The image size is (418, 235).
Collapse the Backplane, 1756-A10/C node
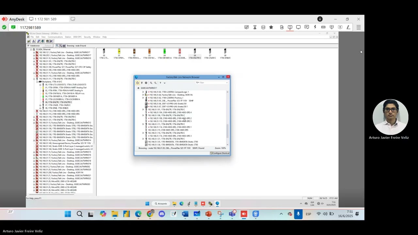pyautogui.click(x=37, y=82)
